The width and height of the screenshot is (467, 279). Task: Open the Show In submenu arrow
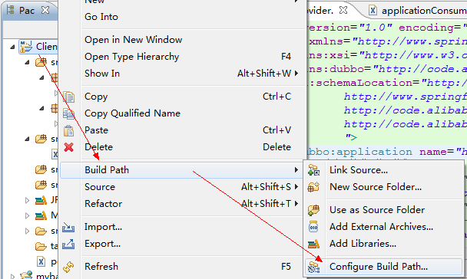(x=296, y=73)
